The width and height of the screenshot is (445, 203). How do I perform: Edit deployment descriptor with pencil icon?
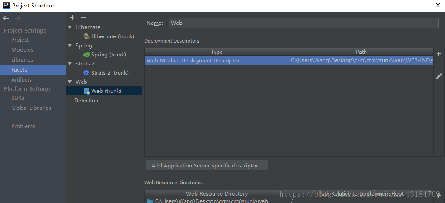point(439,76)
